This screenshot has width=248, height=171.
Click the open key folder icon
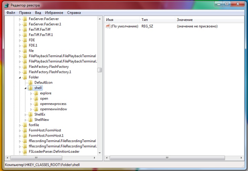(x=36, y=99)
